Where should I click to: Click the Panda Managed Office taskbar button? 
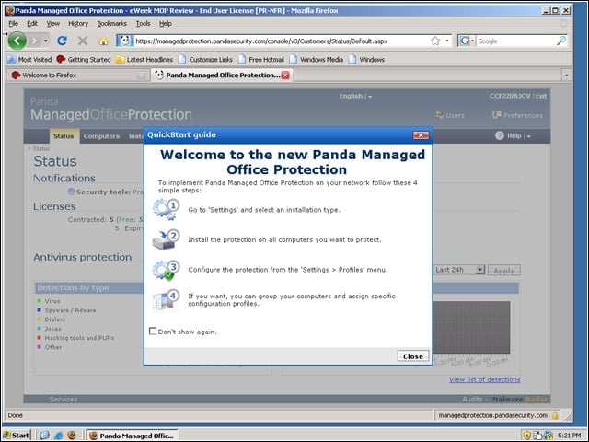click(133, 436)
